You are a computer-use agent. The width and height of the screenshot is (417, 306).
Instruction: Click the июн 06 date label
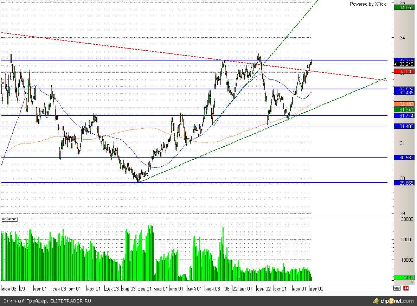tap(9, 289)
